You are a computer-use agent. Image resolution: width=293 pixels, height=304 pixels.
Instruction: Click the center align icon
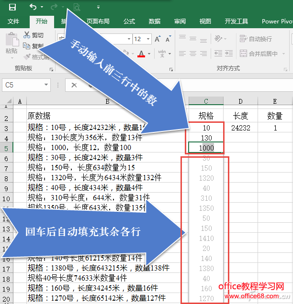coord(193,54)
